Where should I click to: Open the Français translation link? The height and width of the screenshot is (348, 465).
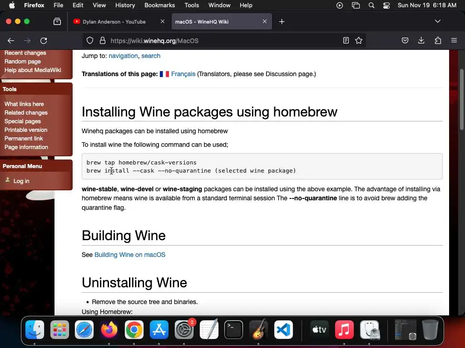coord(183,74)
